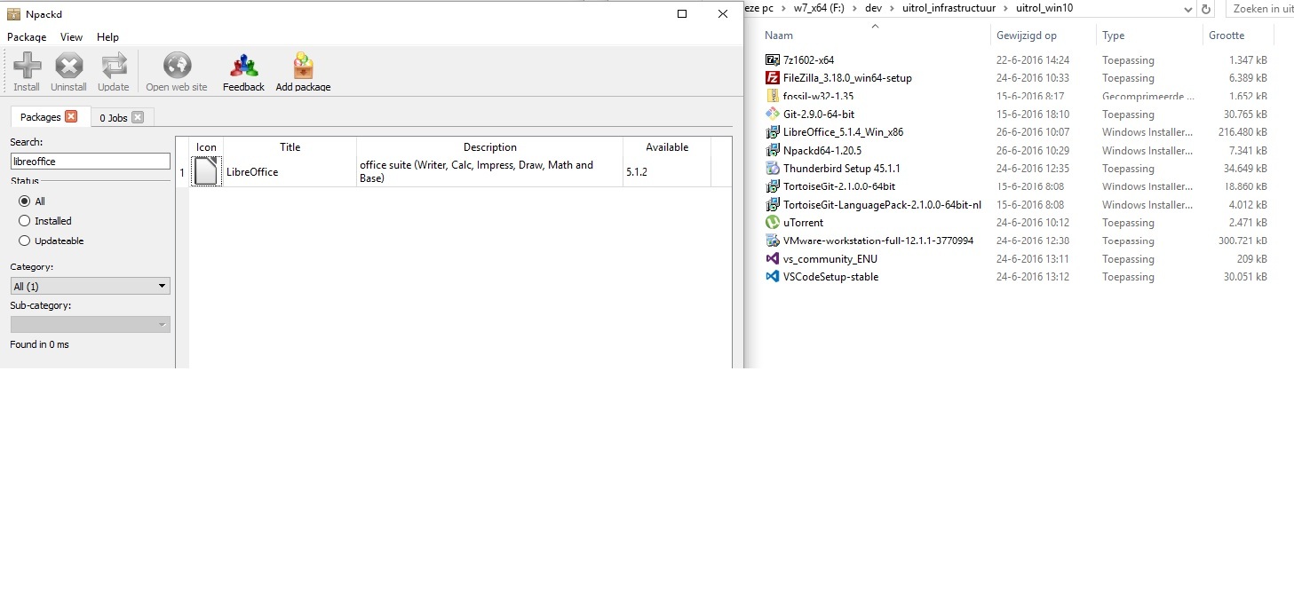Open the Sub-category dropdown
The image size is (1294, 600).
pos(90,325)
